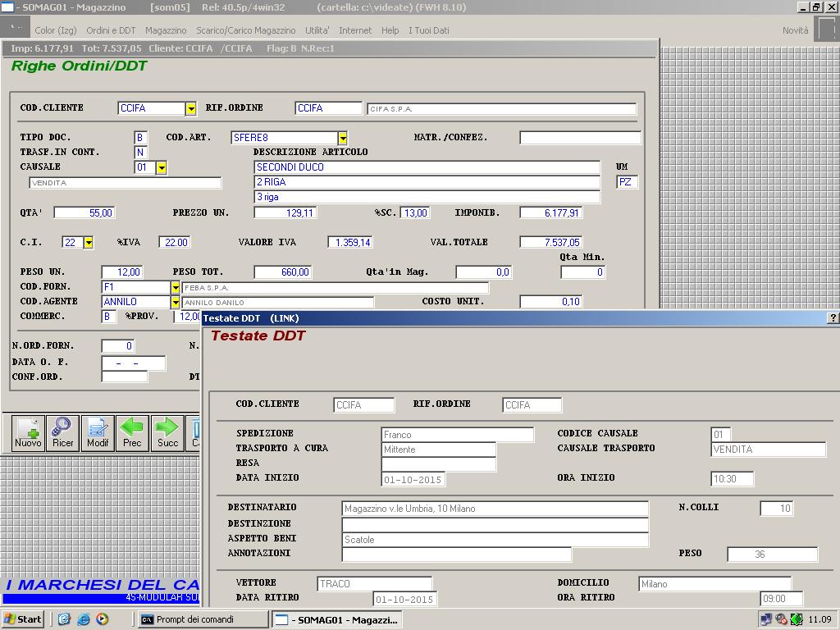
Task: Click the %SC. discount field
Action: tap(415, 212)
